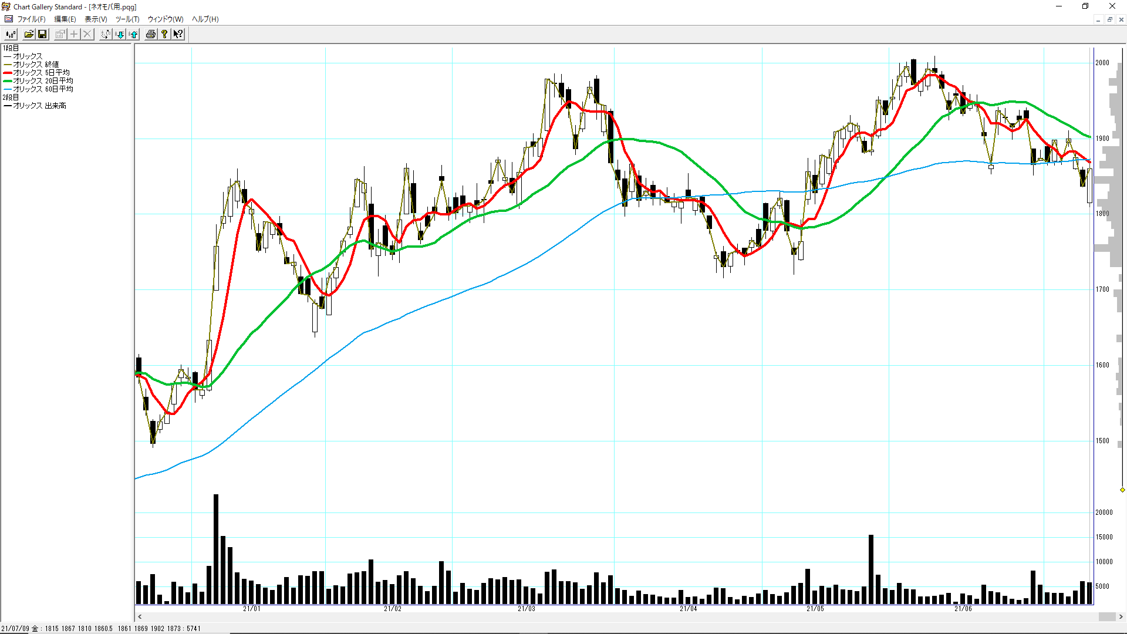Activate the context help pointer icon

(178, 34)
